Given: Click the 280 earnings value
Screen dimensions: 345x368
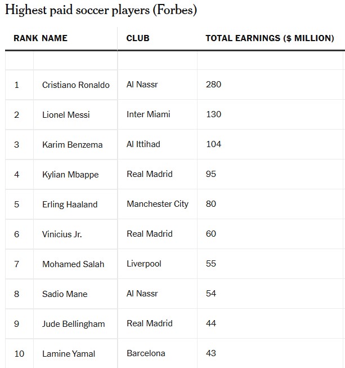Looking at the screenshot, I should coord(214,85).
